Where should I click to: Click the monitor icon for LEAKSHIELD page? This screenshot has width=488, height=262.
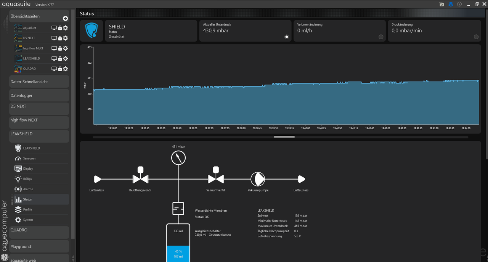(54, 59)
